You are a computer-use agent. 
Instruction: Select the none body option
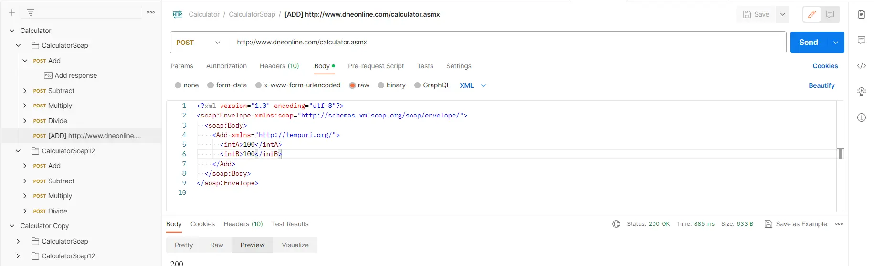(x=178, y=85)
